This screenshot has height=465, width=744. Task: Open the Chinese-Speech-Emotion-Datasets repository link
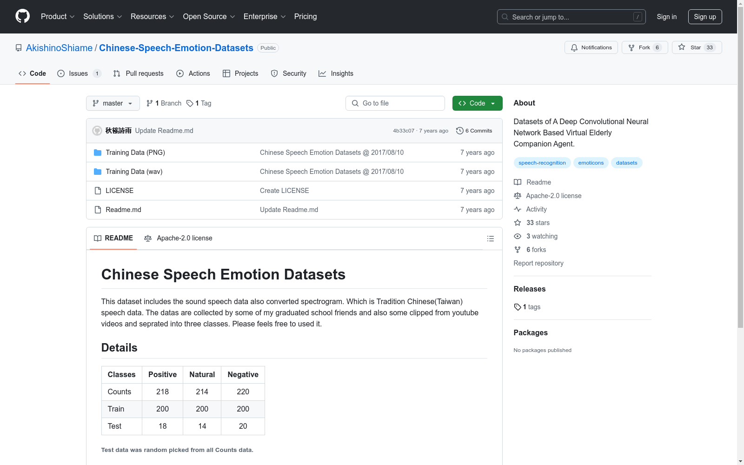[176, 48]
